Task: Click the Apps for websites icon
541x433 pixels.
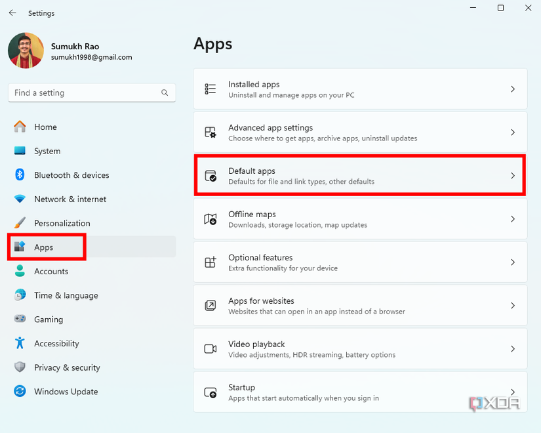Action: tap(210, 306)
